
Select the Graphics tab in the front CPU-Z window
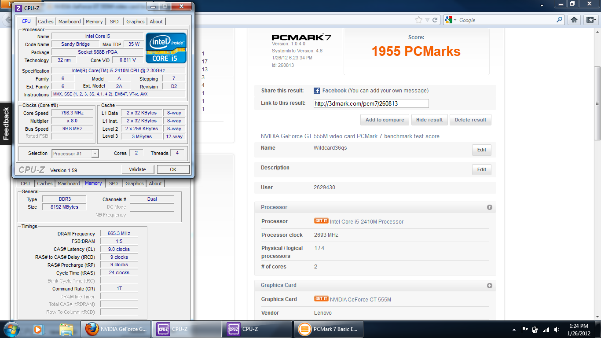[136, 22]
